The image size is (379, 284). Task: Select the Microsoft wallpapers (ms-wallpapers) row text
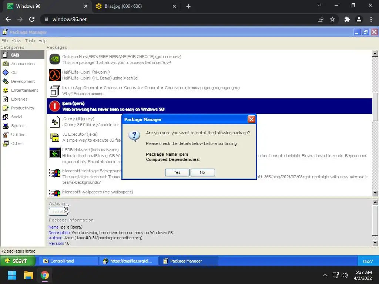click(98, 192)
